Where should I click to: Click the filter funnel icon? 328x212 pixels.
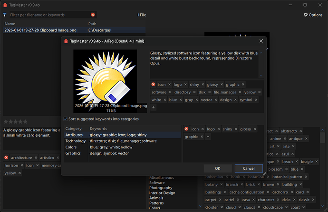[5, 15]
